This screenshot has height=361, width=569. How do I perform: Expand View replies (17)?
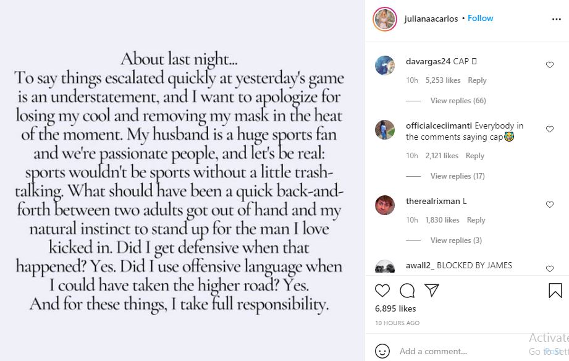(x=457, y=176)
